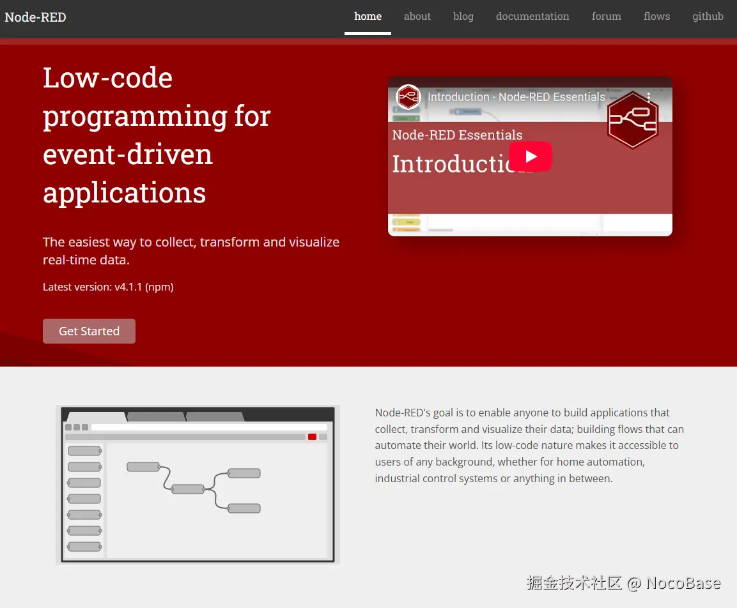Image resolution: width=737 pixels, height=608 pixels.
Task: Click the hexagonal Node-RED logo inside the video thumbnail
Action: coord(633,120)
